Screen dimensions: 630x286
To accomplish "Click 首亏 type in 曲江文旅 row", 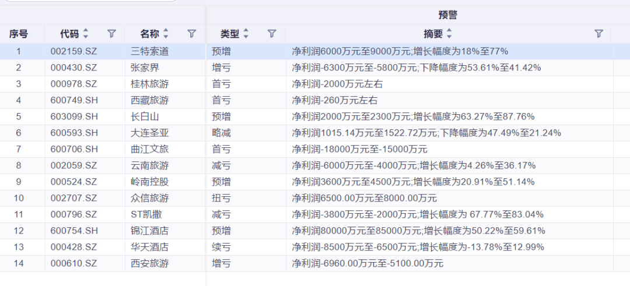I will click(x=221, y=149).
